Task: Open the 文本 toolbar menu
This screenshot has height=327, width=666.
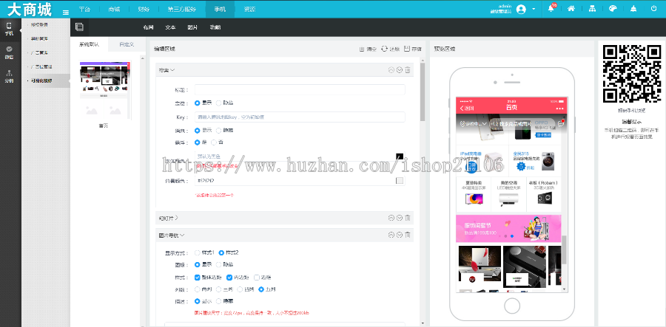Action: (170, 27)
